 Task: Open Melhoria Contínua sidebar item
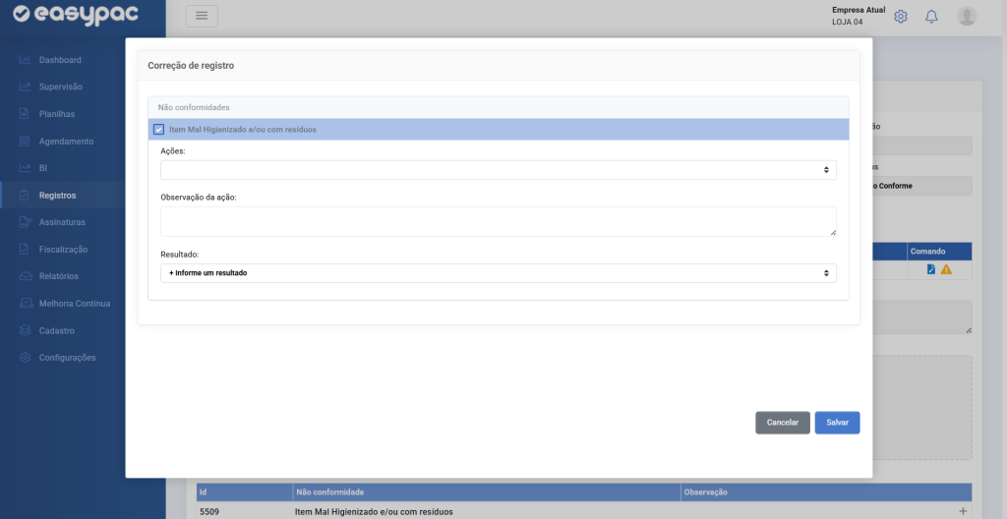click(74, 304)
